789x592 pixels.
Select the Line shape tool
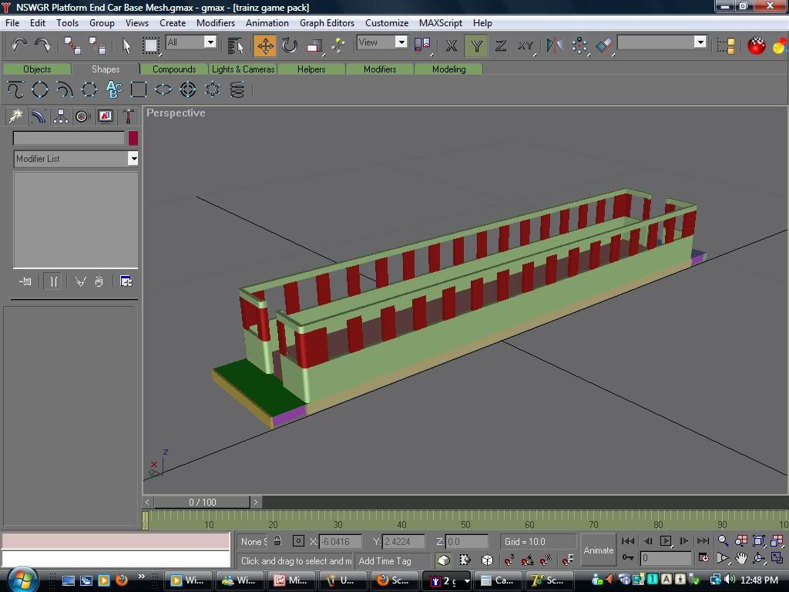click(15, 90)
